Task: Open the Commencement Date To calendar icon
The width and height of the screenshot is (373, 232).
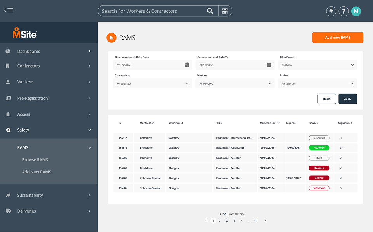Action: (269, 65)
